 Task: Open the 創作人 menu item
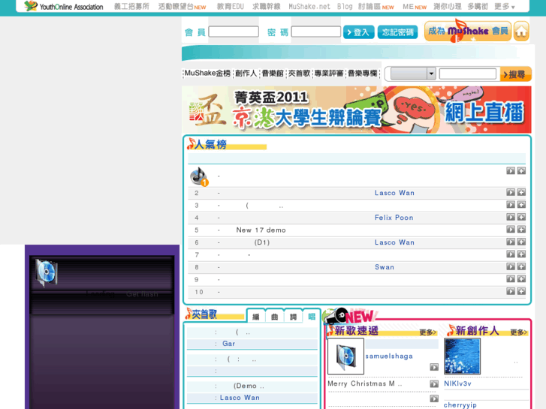point(246,73)
